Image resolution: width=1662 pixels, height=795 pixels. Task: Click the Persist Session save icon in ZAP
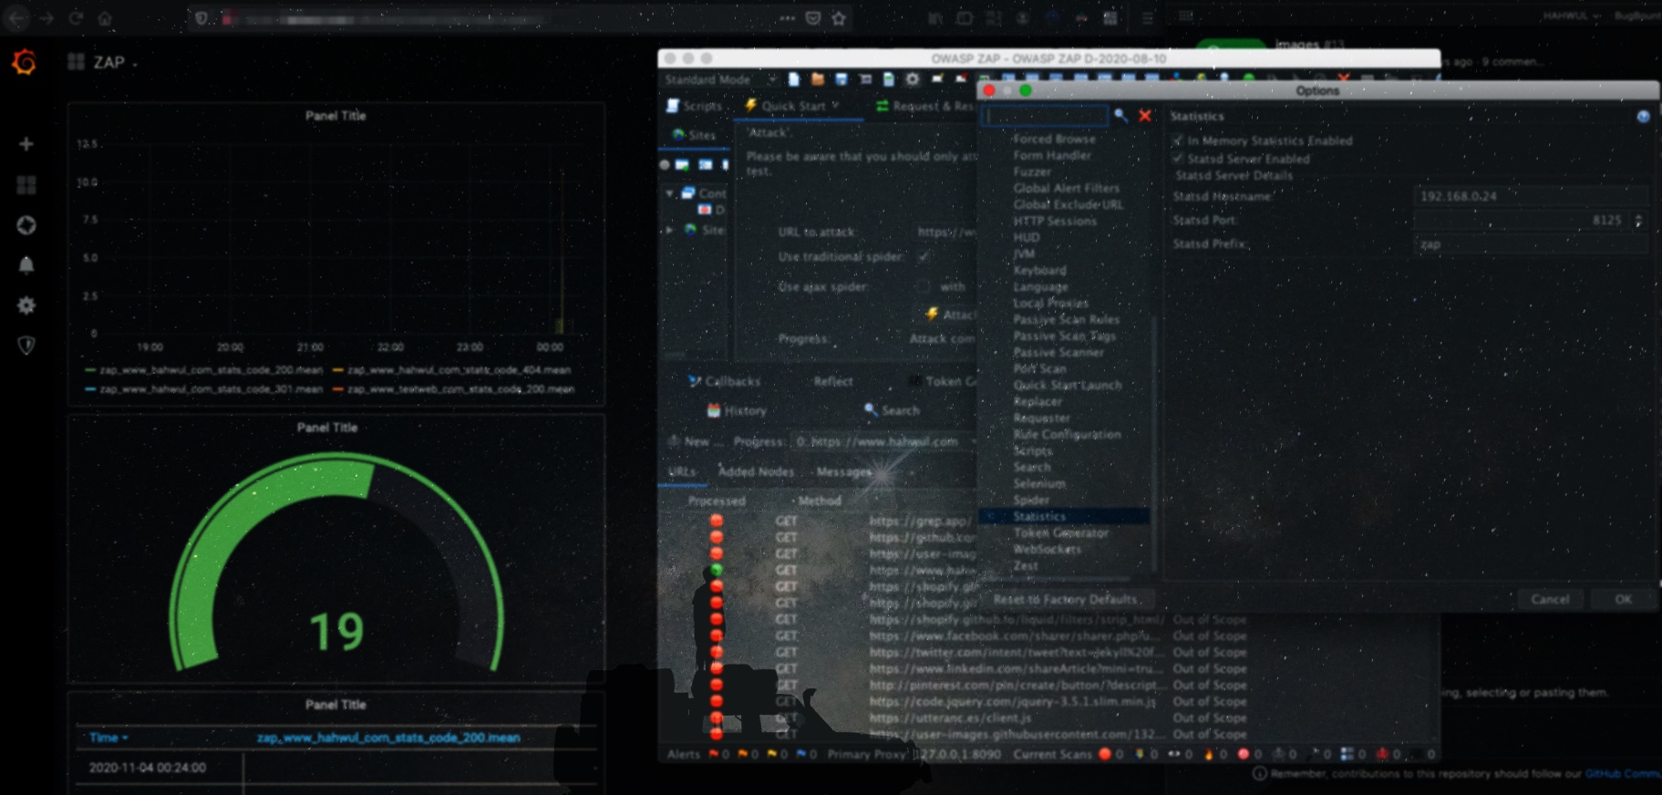pyautogui.click(x=841, y=79)
